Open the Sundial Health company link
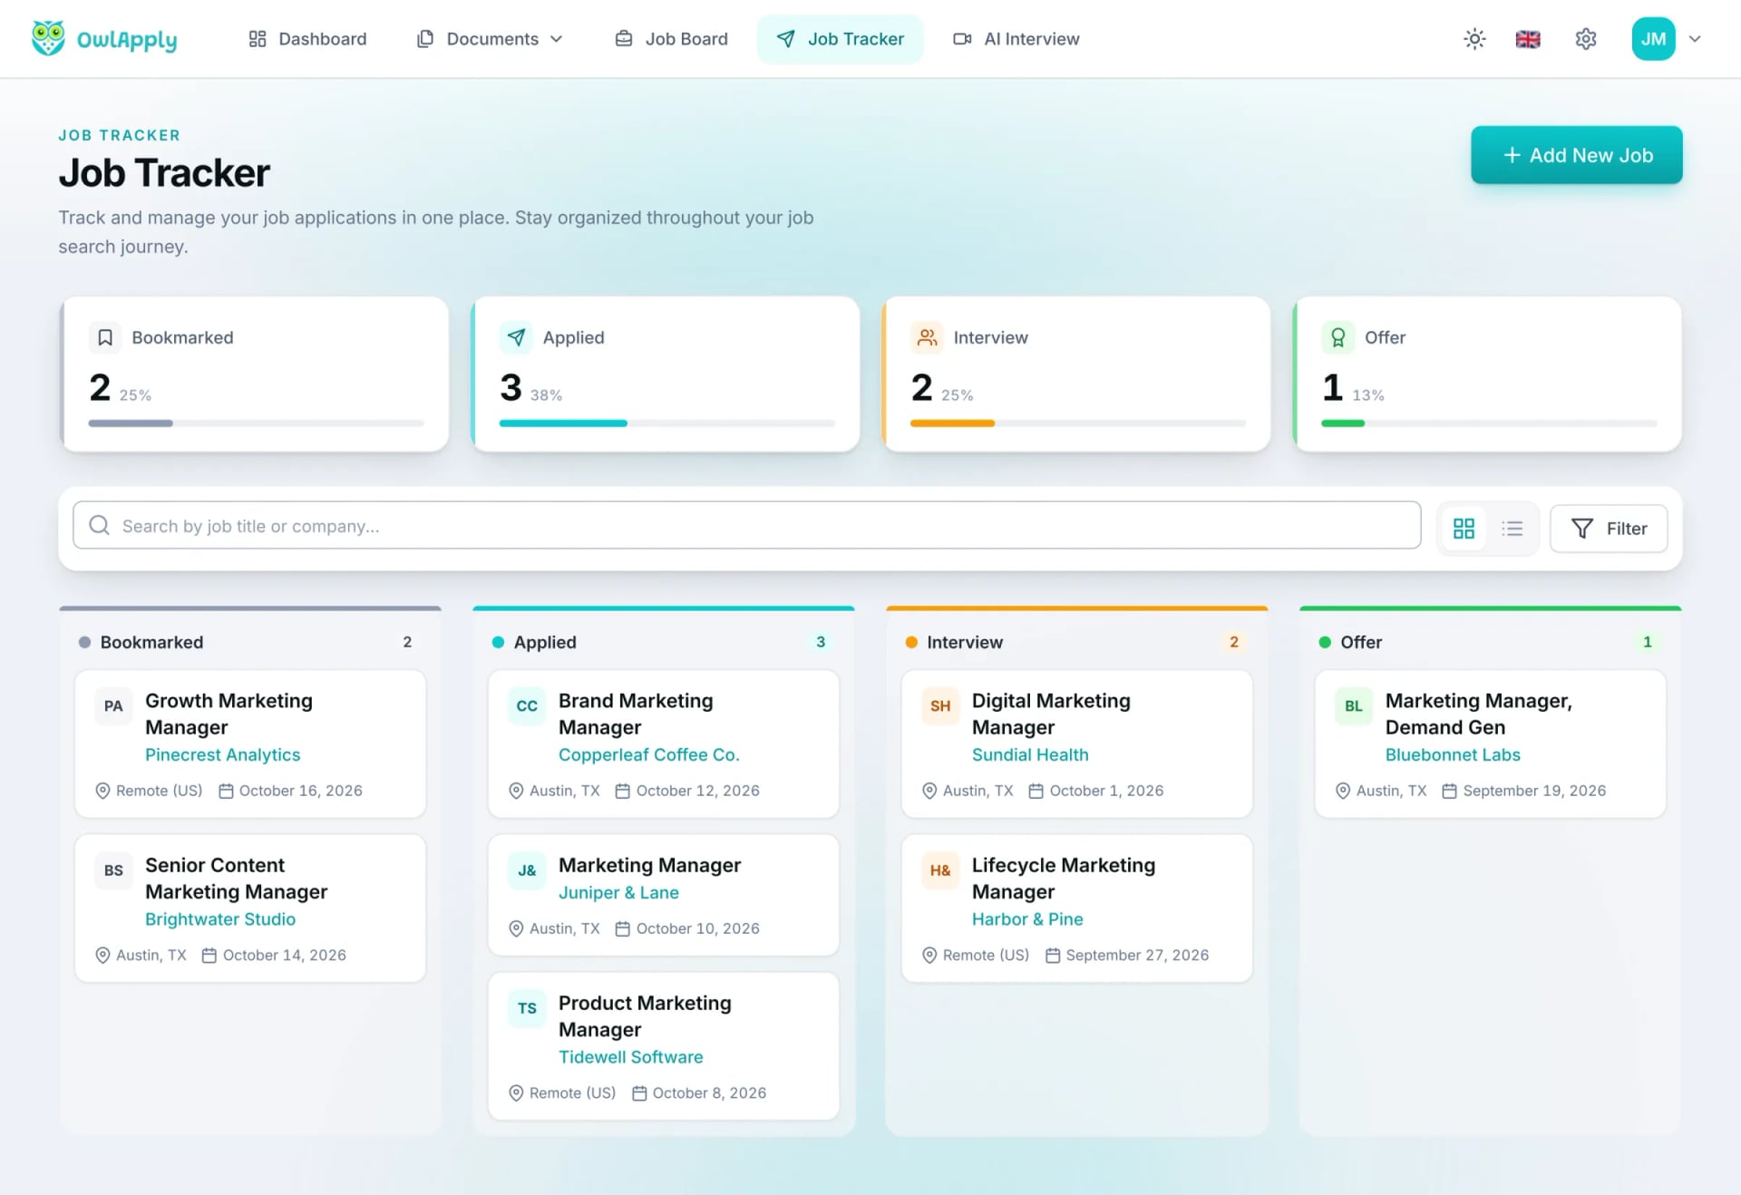The width and height of the screenshot is (1741, 1195). pos(1030,754)
